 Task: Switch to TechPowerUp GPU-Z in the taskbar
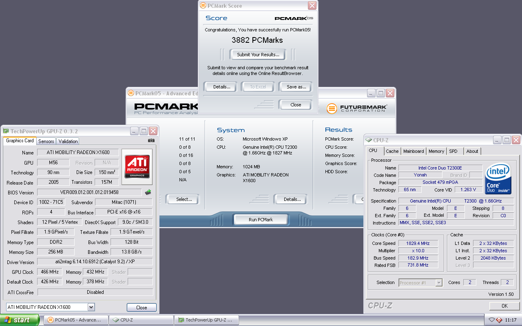pyautogui.click(x=206, y=320)
